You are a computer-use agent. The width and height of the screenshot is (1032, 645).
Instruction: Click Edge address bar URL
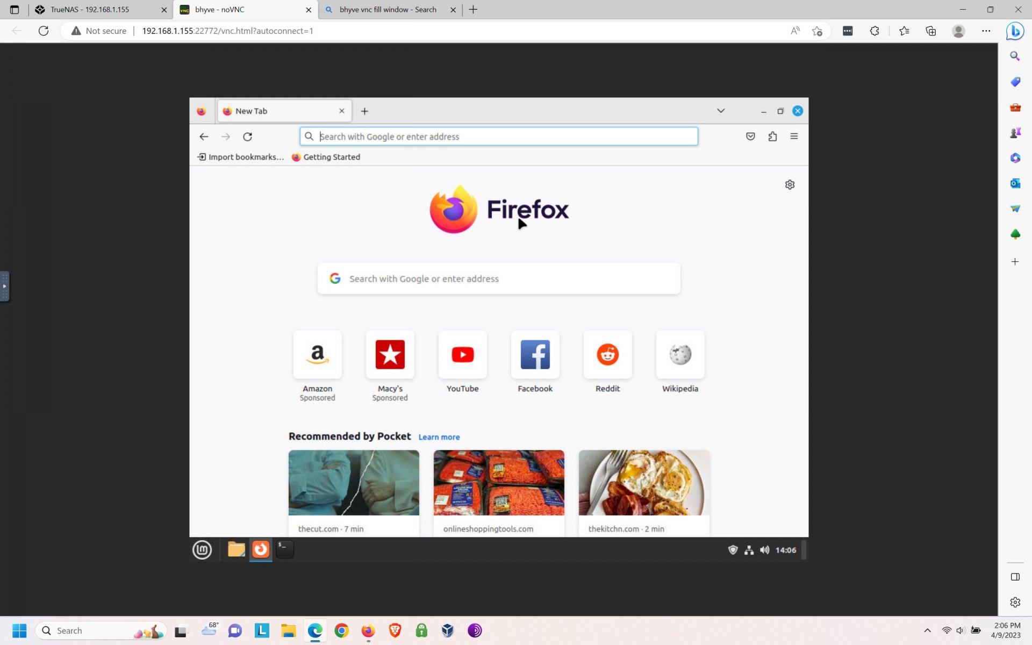pos(227,31)
